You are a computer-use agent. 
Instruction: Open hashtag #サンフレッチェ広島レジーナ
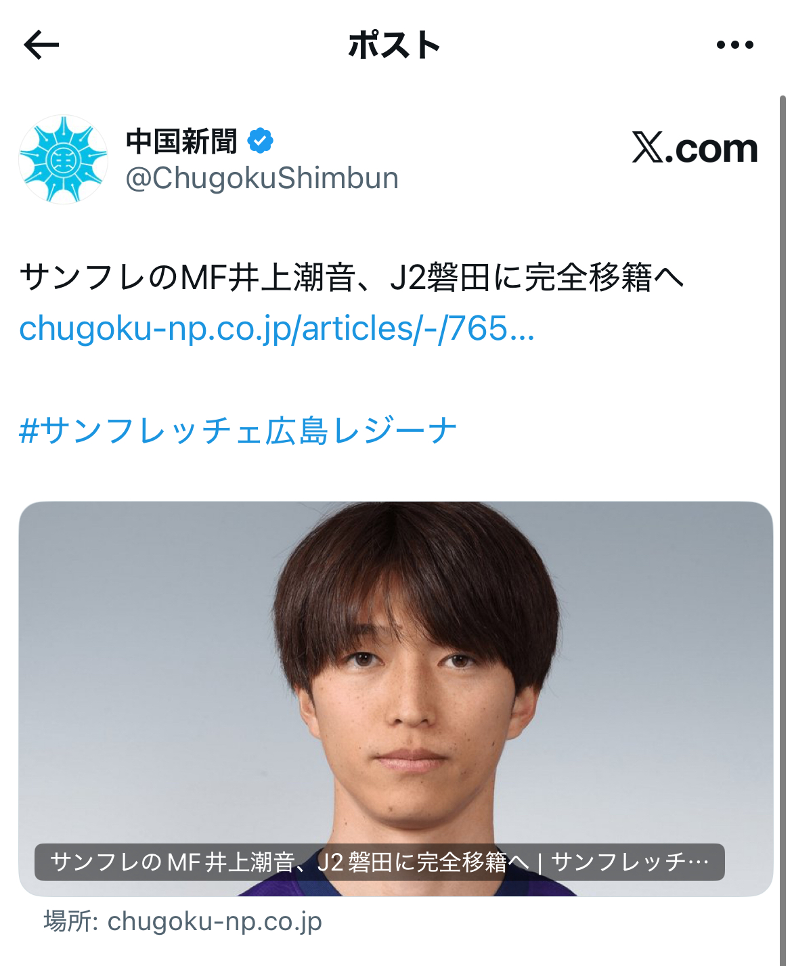(238, 431)
